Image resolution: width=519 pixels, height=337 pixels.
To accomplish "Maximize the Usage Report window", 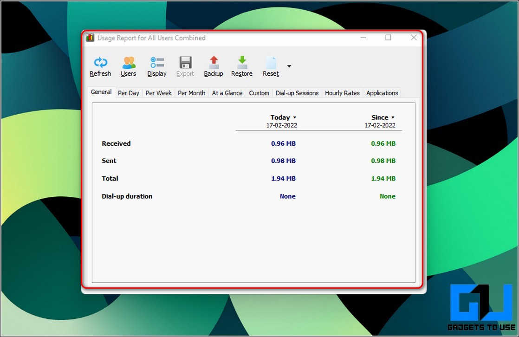I will coord(388,38).
